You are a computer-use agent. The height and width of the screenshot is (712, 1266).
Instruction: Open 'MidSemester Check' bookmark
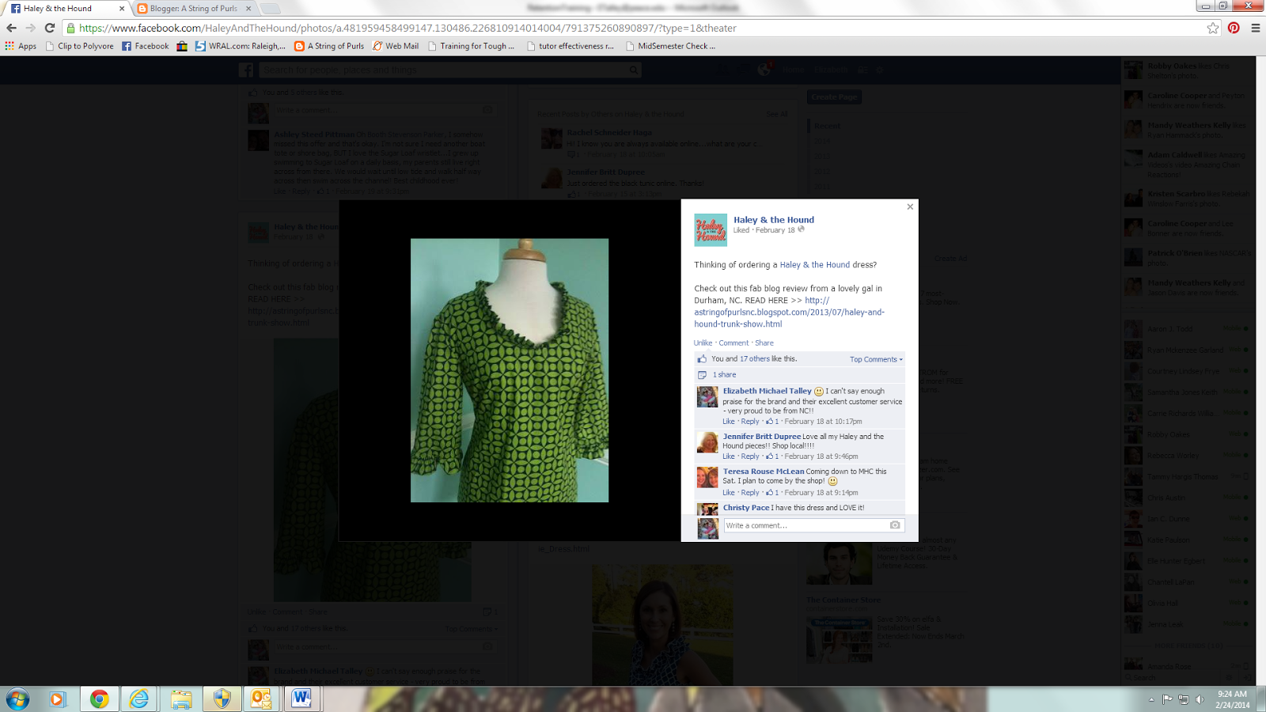(671, 46)
